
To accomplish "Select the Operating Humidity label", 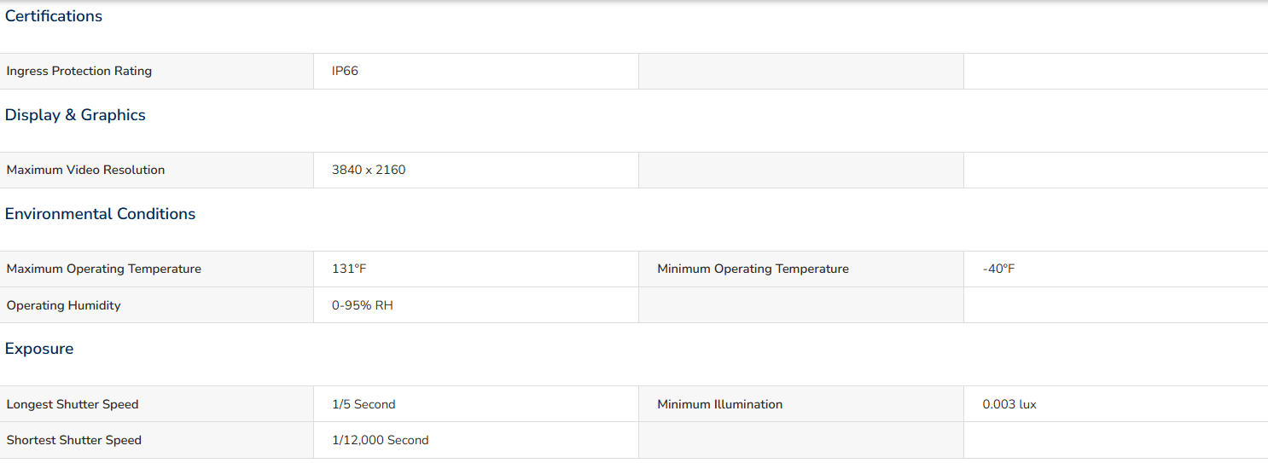I will (x=64, y=306).
